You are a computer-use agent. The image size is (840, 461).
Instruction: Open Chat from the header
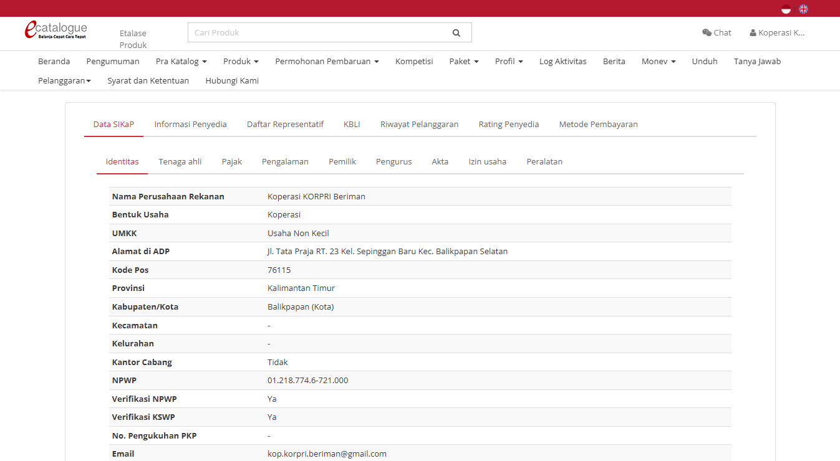click(717, 32)
